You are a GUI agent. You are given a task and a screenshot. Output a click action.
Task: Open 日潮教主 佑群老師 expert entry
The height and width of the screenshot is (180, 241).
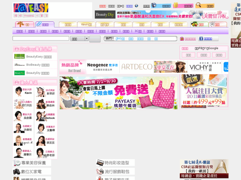(x=46, y=153)
